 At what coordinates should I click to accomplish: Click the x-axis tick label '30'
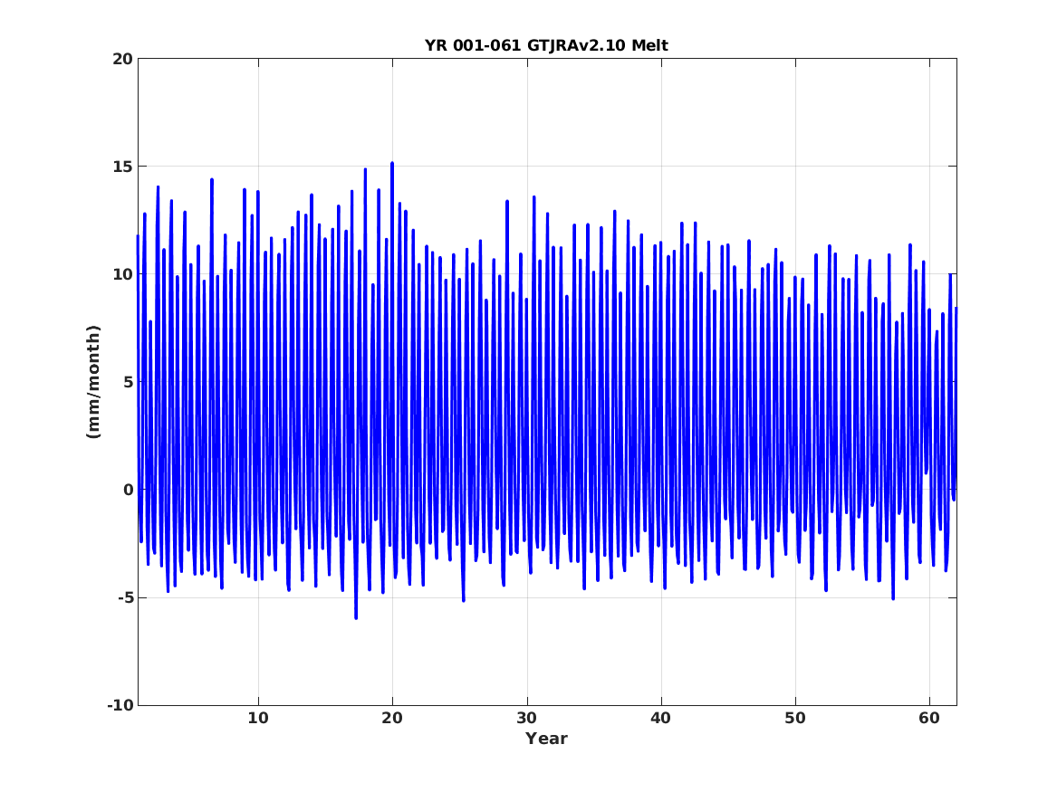pyautogui.click(x=526, y=719)
